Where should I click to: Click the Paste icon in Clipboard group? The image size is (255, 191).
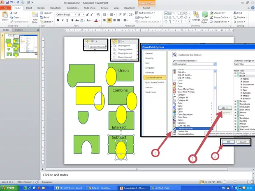[x=5, y=16]
